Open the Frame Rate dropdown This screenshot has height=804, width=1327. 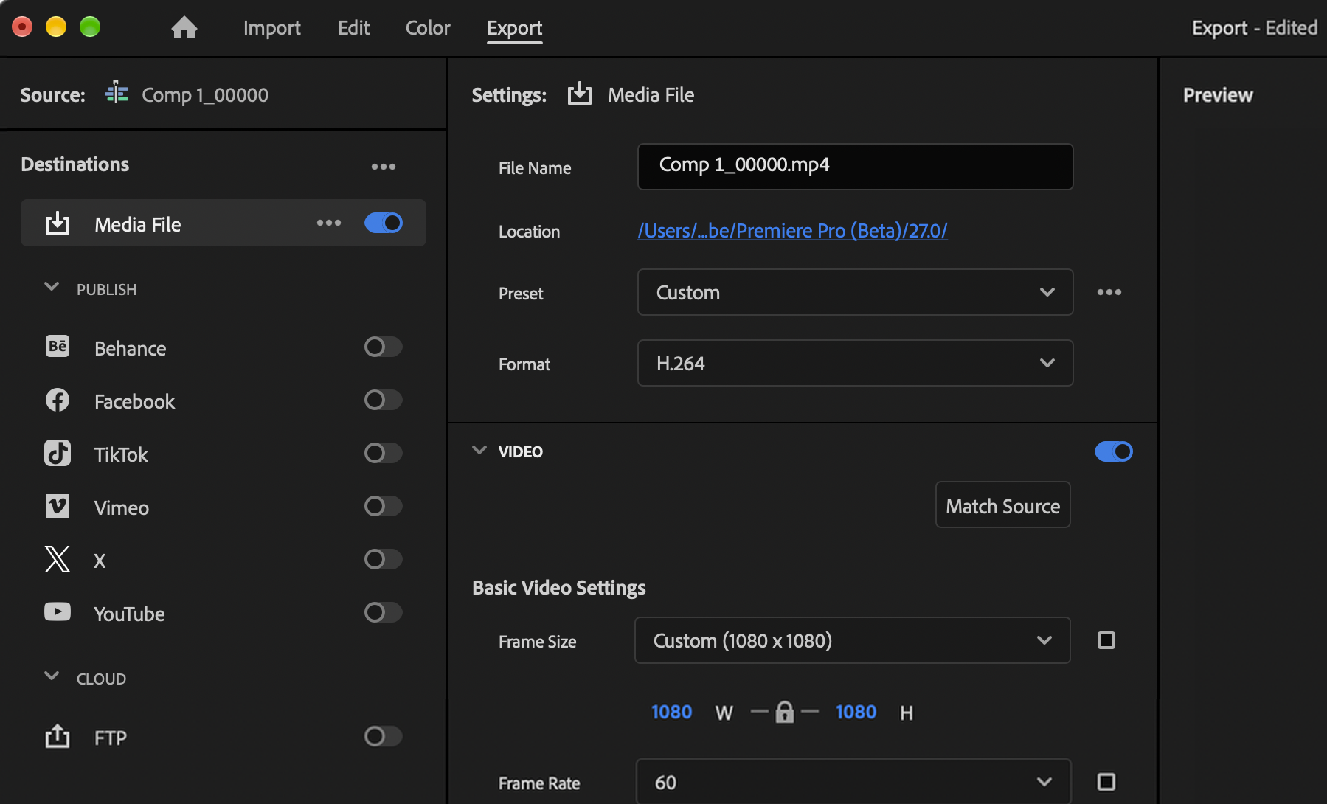(x=853, y=781)
